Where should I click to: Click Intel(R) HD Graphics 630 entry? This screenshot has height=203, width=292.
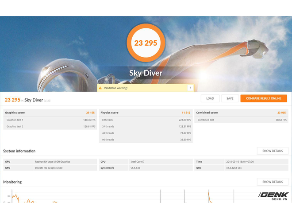pos(49,168)
